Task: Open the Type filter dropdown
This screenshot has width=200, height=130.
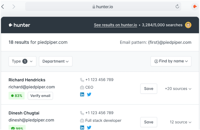Action: pyautogui.click(x=23, y=61)
